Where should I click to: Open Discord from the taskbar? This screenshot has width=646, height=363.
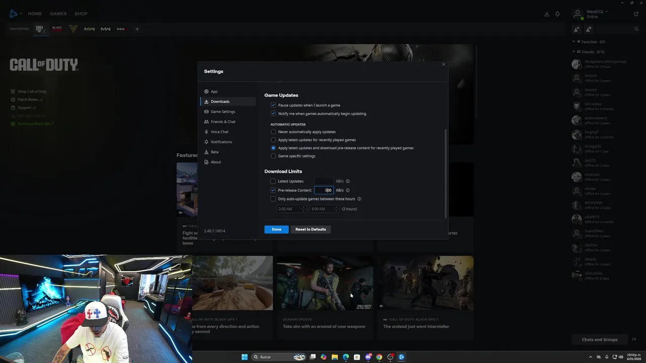pyautogui.click(x=368, y=357)
